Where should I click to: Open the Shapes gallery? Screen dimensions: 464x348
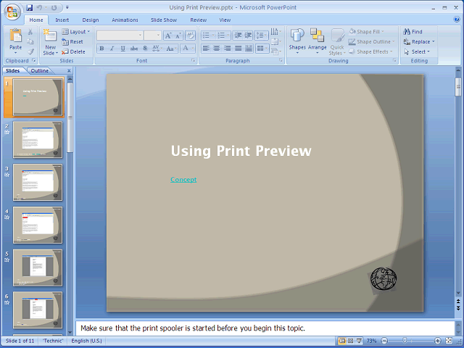(x=297, y=41)
